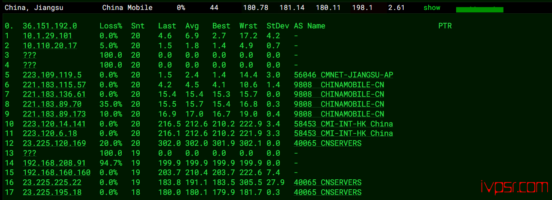Click the Avg column header
The image size is (552, 200).
pyautogui.click(x=192, y=26)
